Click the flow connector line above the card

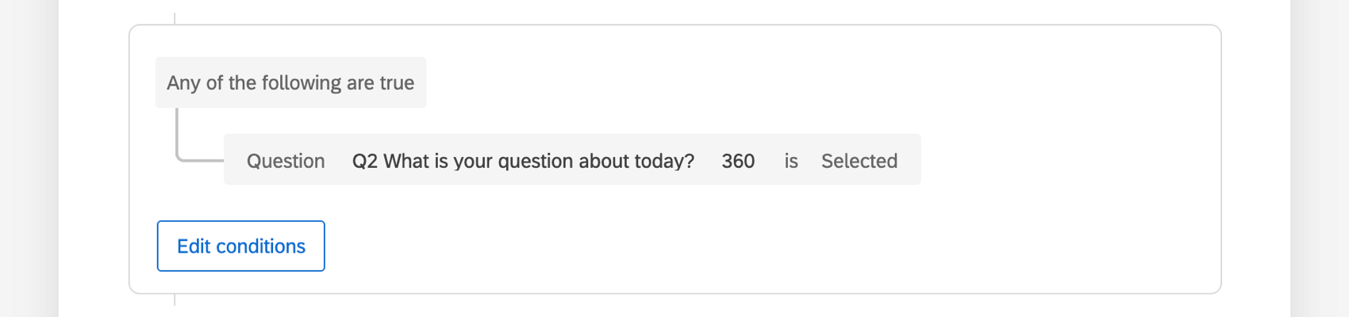click(175, 17)
